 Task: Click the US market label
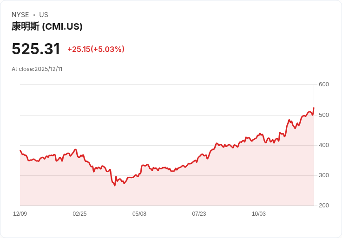click(44, 15)
